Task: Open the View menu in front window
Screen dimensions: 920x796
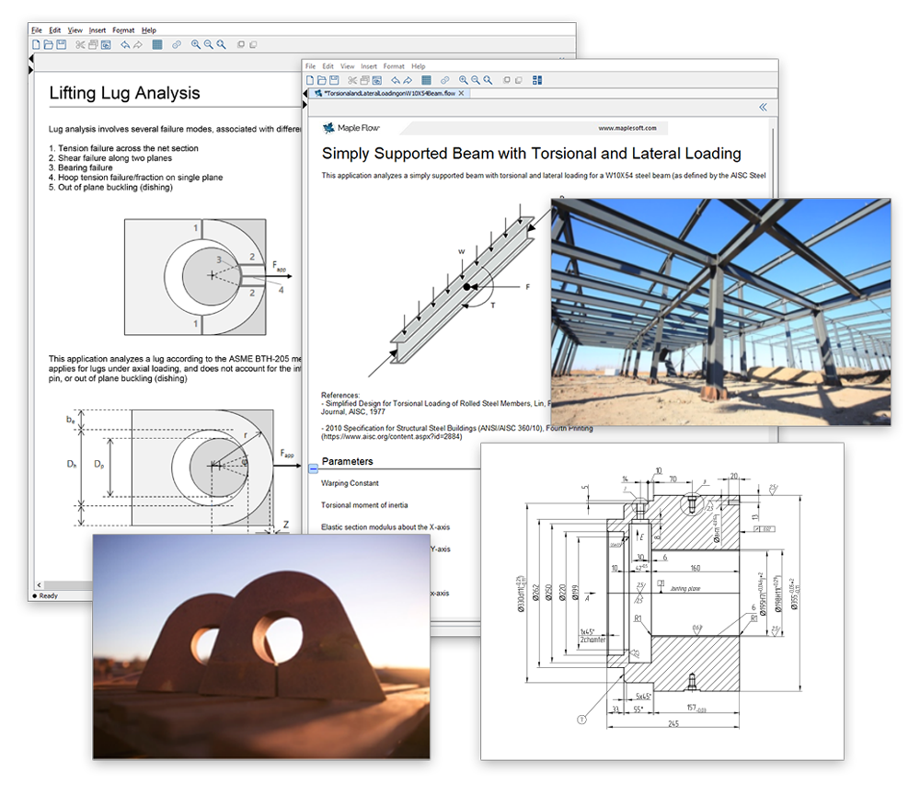Action: click(x=347, y=66)
